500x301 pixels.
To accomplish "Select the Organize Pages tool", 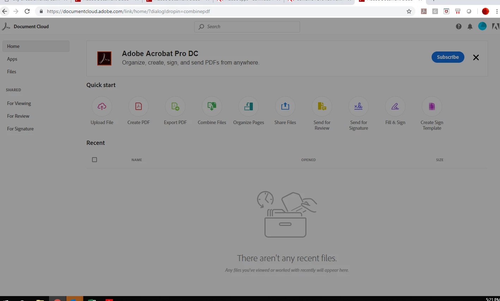I will point(249,106).
